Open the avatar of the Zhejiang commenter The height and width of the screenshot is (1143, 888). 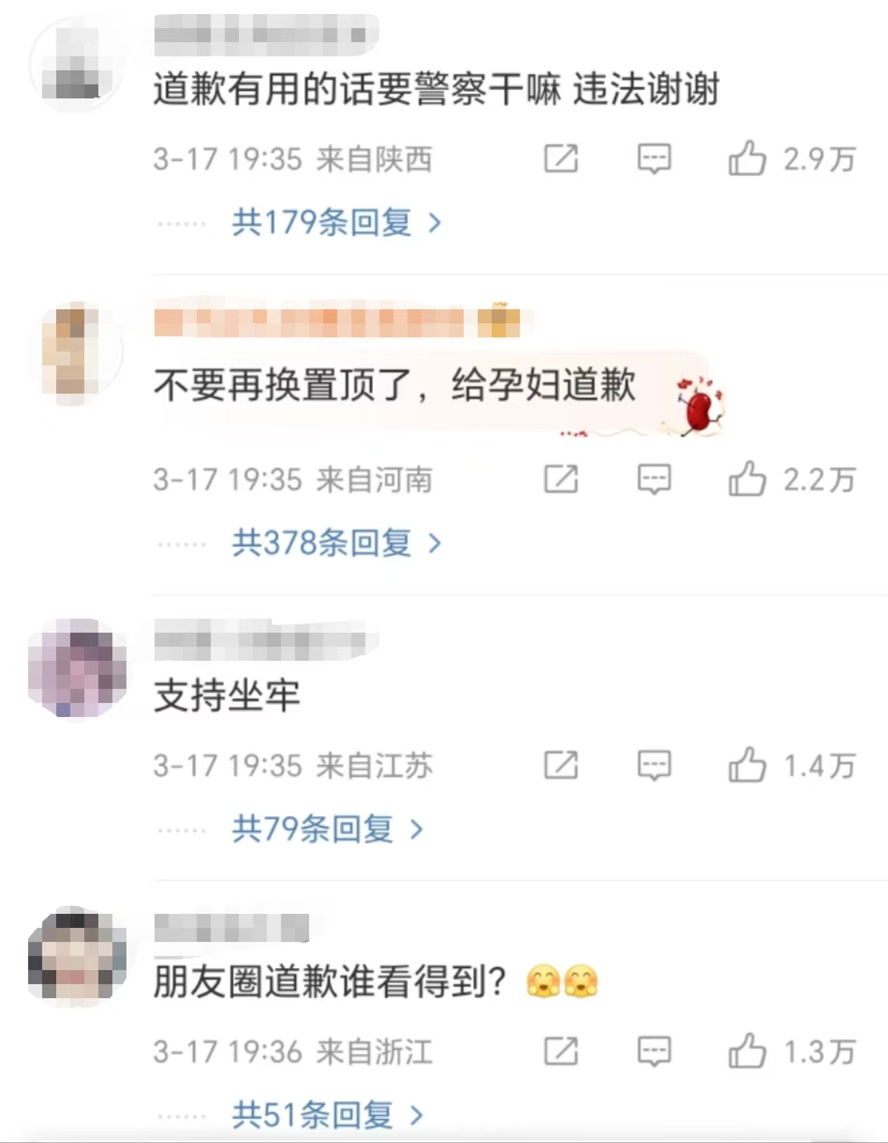pyautogui.click(x=77, y=955)
